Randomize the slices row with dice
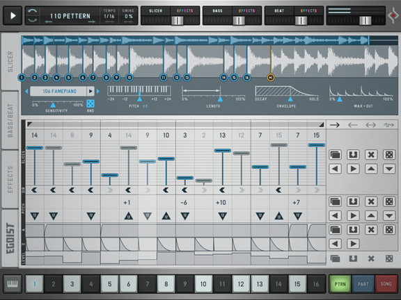401x300 pixels. click(x=389, y=155)
